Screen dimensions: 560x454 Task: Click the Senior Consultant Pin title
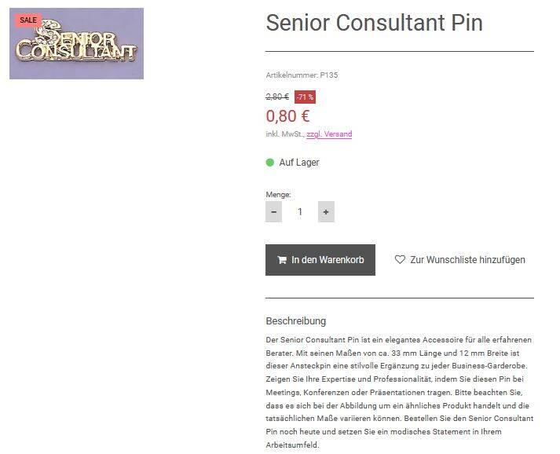point(374,23)
